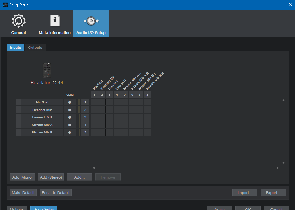
Task: Click column header number 8
Action: (147, 94)
